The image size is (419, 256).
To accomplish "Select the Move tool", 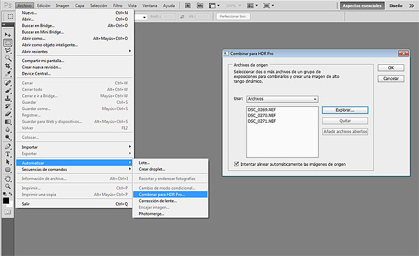I will pos(8,35).
